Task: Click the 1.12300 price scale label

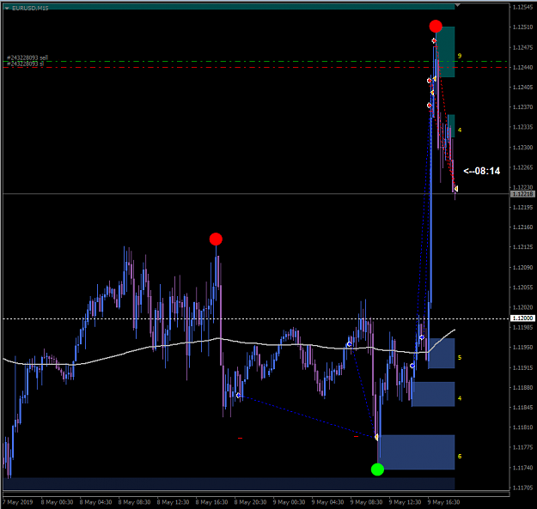Action: [x=522, y=148]
